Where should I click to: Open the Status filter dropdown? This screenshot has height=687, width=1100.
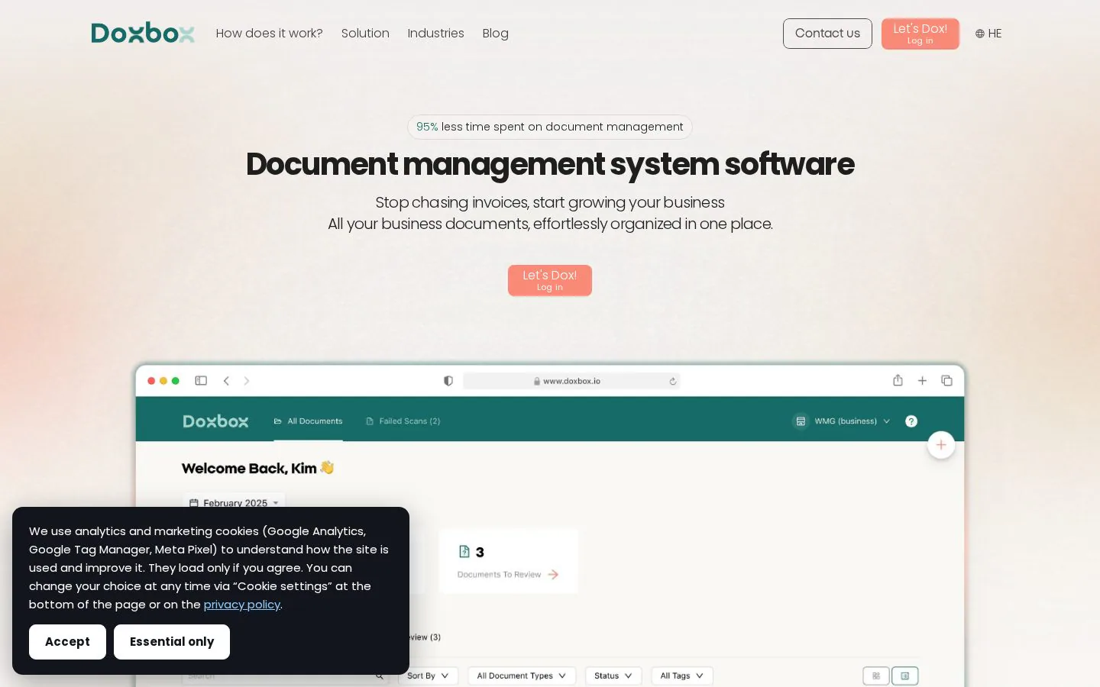click(x=613, y=676)
